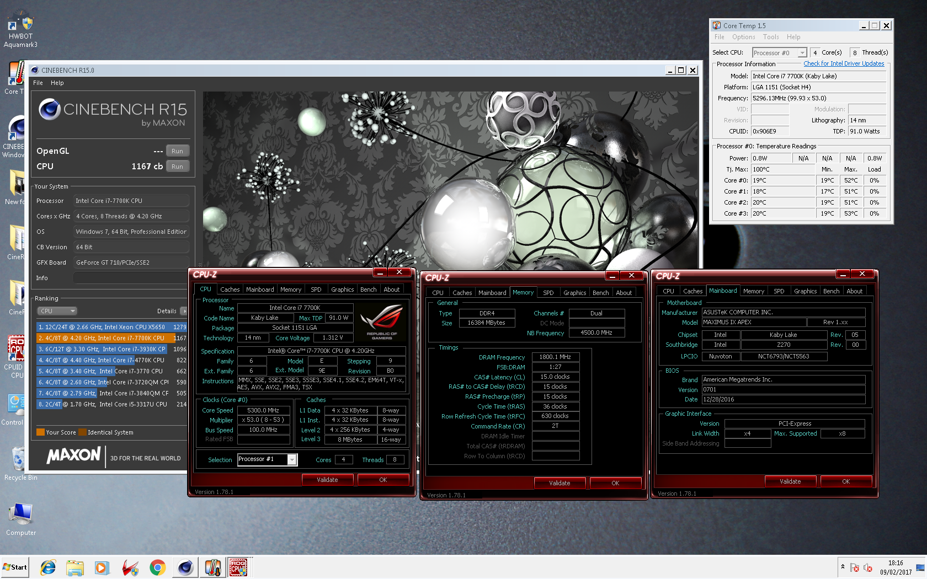Screen dimensions: 927x579
Task: Click the taskbar clock showing 18:16
Action: (896, 567)
